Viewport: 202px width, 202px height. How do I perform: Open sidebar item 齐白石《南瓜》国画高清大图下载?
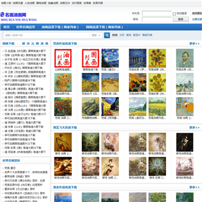[x=24, y=68]
